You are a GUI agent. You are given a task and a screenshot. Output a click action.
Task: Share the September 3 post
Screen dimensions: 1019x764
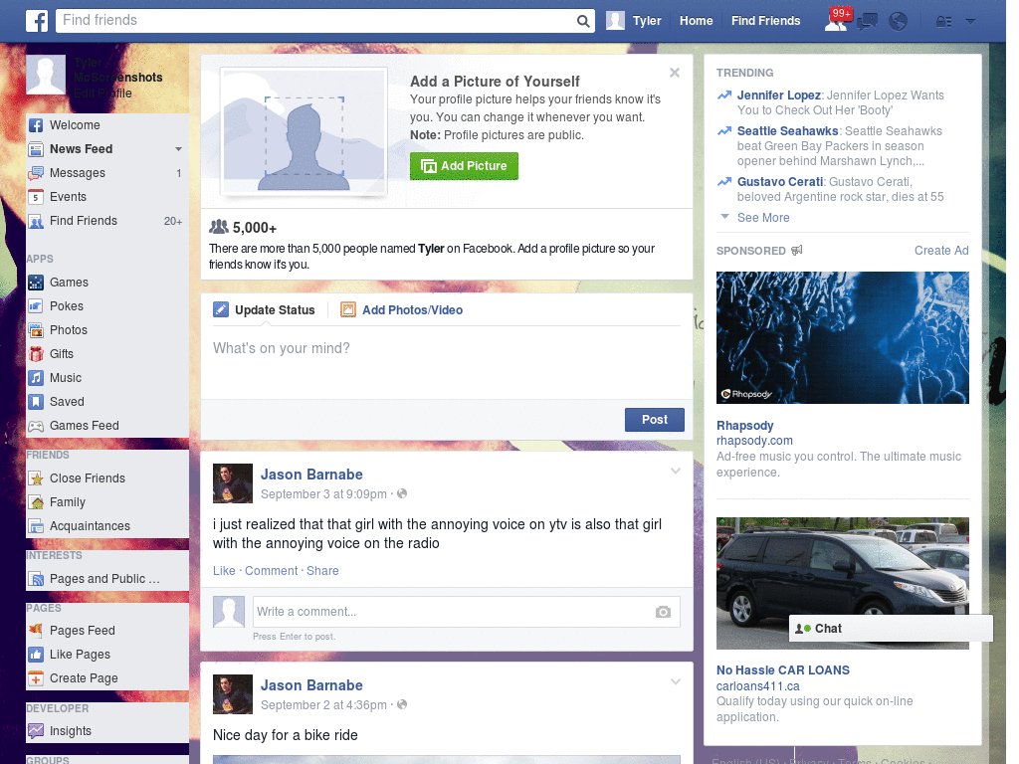[x=322, y=571]
